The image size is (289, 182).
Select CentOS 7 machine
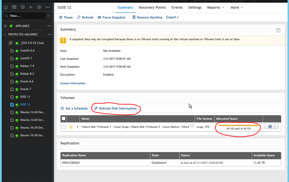pyautogui.click(x=26, y=58)
